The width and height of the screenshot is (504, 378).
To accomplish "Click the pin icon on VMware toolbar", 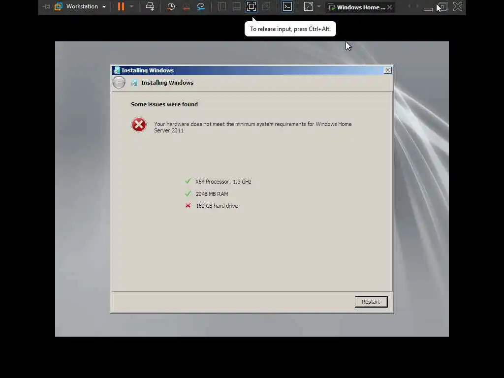I will click(x=46, y=6).
